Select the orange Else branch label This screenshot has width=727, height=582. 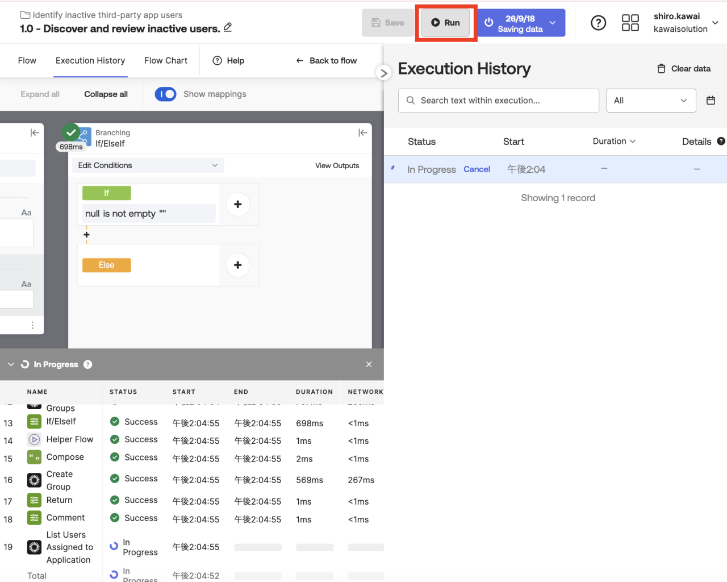coord(107,265)
